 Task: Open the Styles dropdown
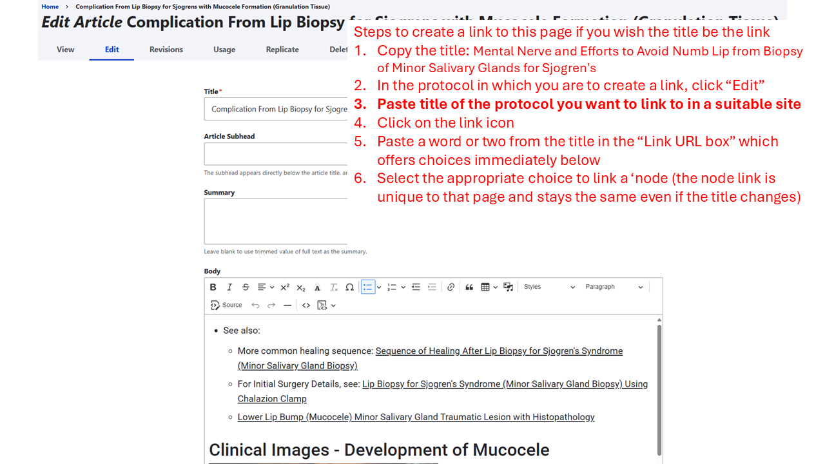point(548,287)
